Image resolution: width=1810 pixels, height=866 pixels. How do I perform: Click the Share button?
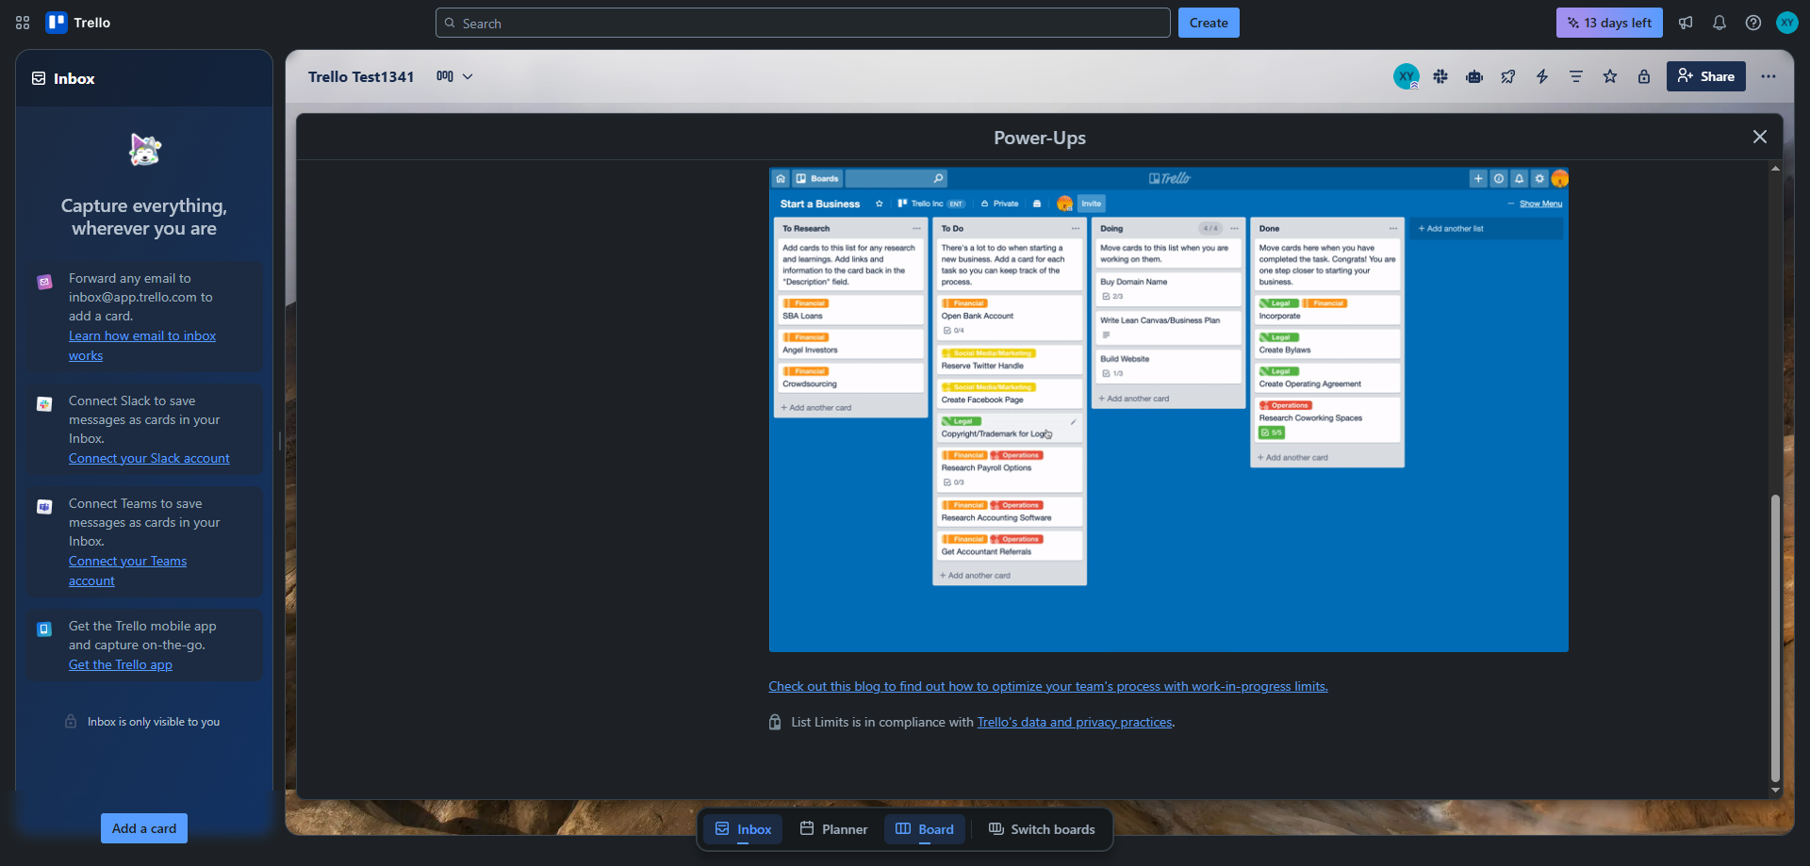tap(1705, 76)
